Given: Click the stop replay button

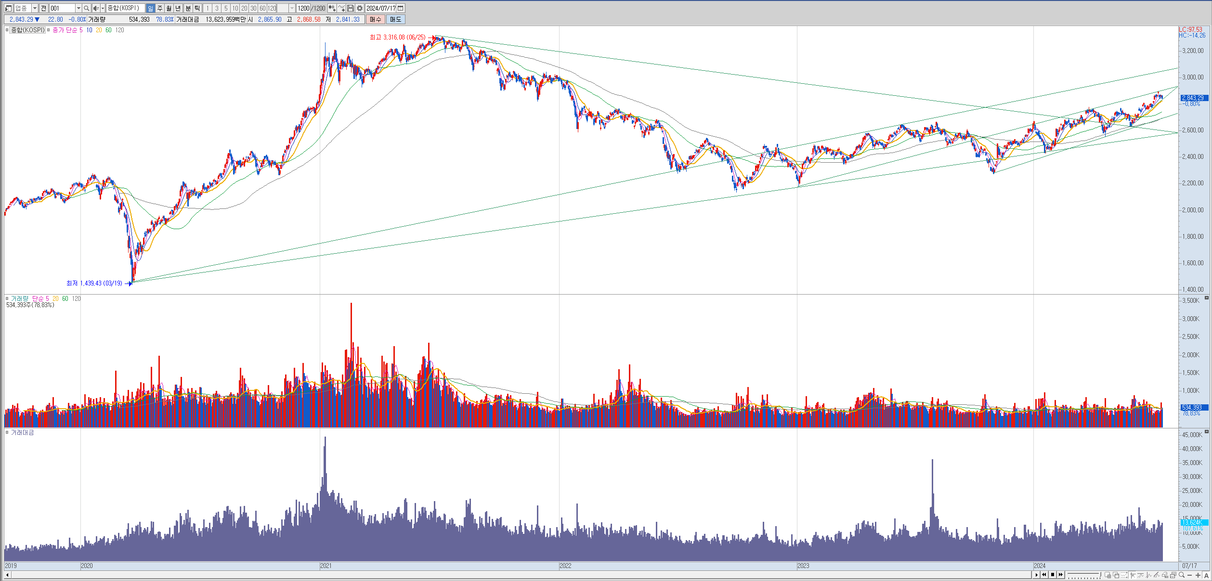Looking at the screenshot, I should [1053, 575].
